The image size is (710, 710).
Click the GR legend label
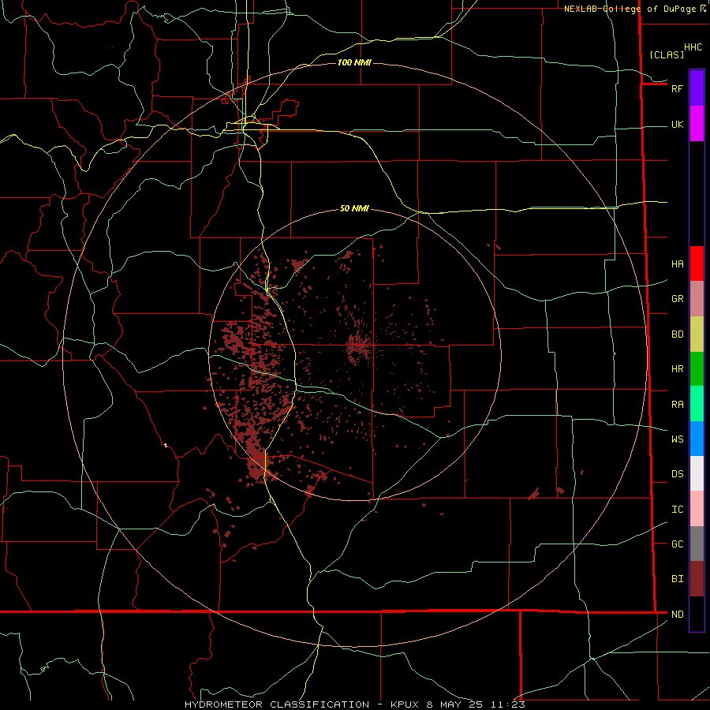678,299
